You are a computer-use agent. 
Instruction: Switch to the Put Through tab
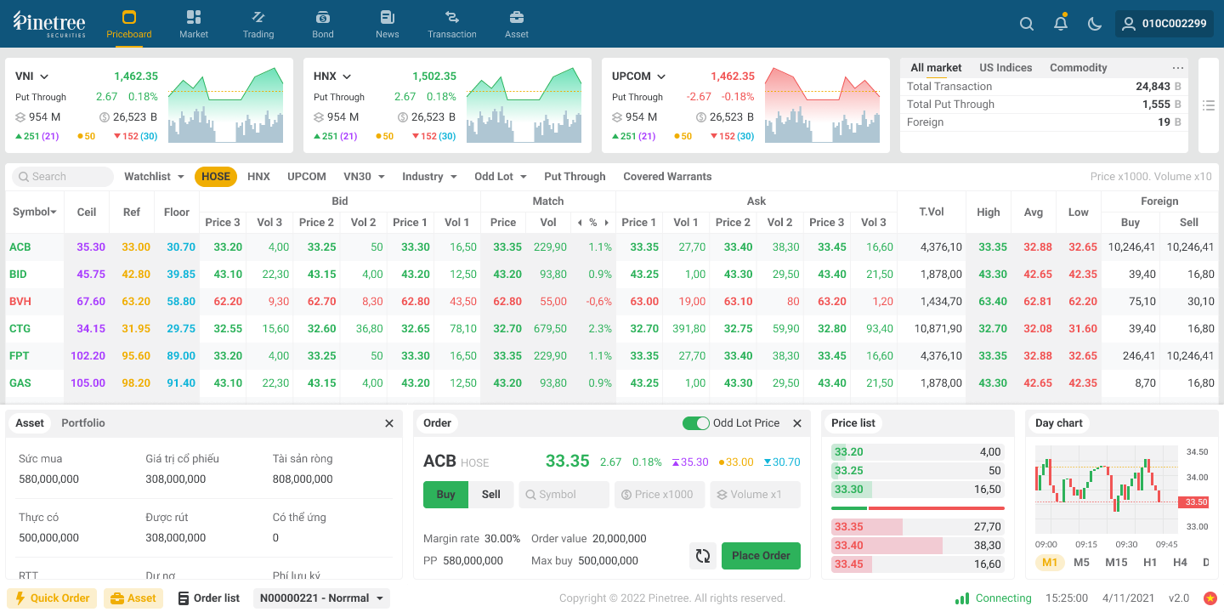point(575,177)
